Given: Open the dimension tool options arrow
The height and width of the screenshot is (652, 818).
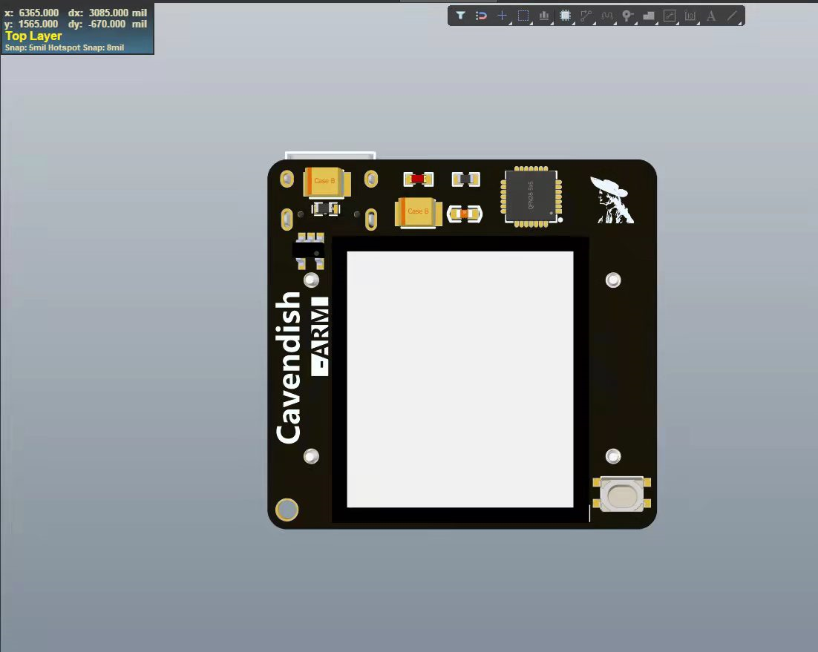Looking at the screenshot, I should point(698,23).
